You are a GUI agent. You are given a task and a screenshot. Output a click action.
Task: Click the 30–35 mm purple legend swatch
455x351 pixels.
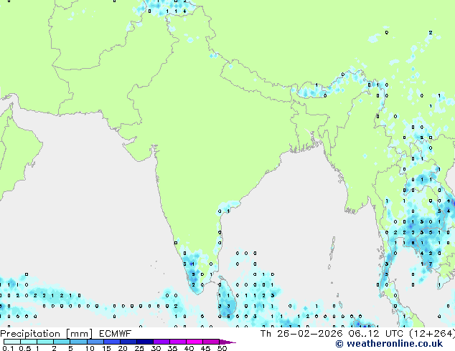pos(161,342)
